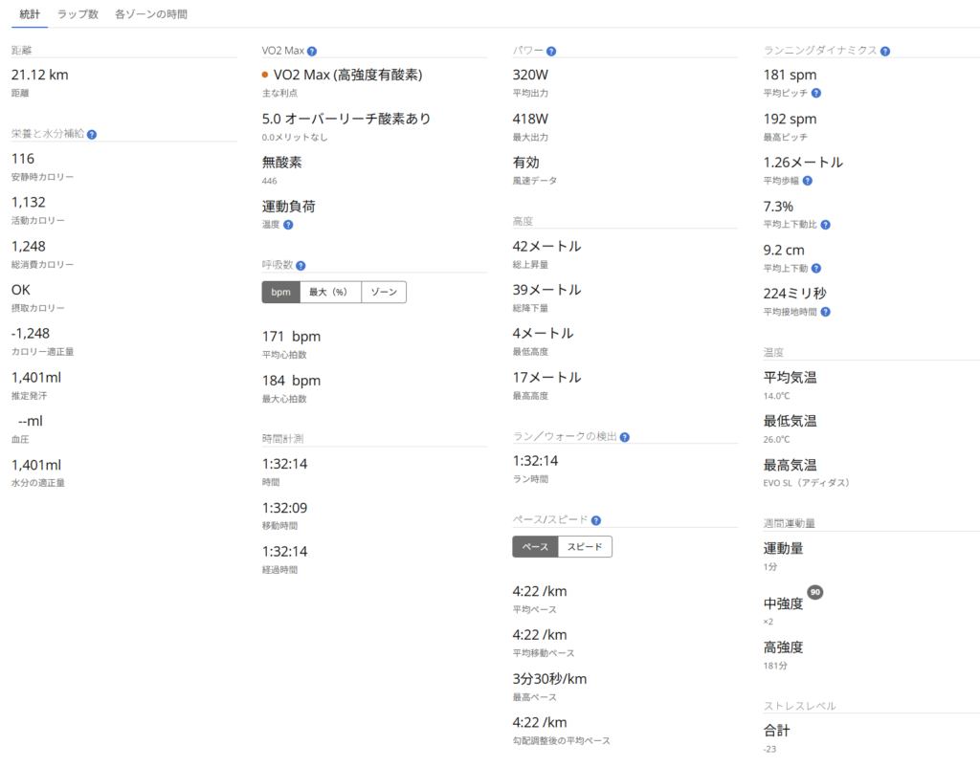The height and width of the screenshot is (767, 980).
Task: Click help icon beside ペース/スピード
Action: [595, 520]
